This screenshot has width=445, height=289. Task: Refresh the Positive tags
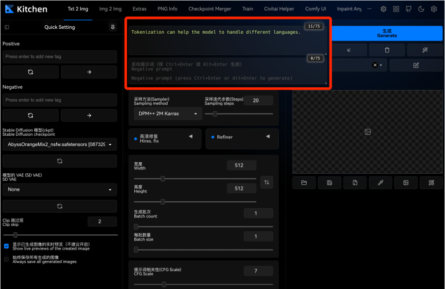31,72
